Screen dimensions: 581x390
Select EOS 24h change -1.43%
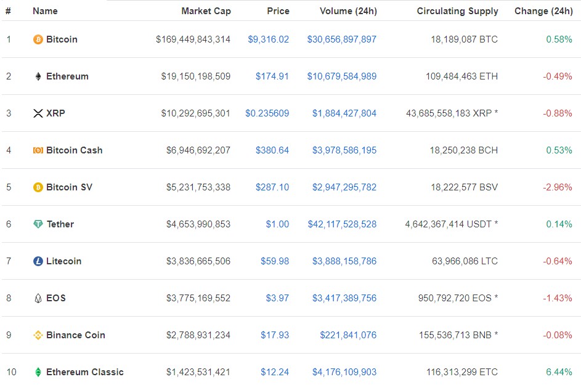(x=558, y=298)
